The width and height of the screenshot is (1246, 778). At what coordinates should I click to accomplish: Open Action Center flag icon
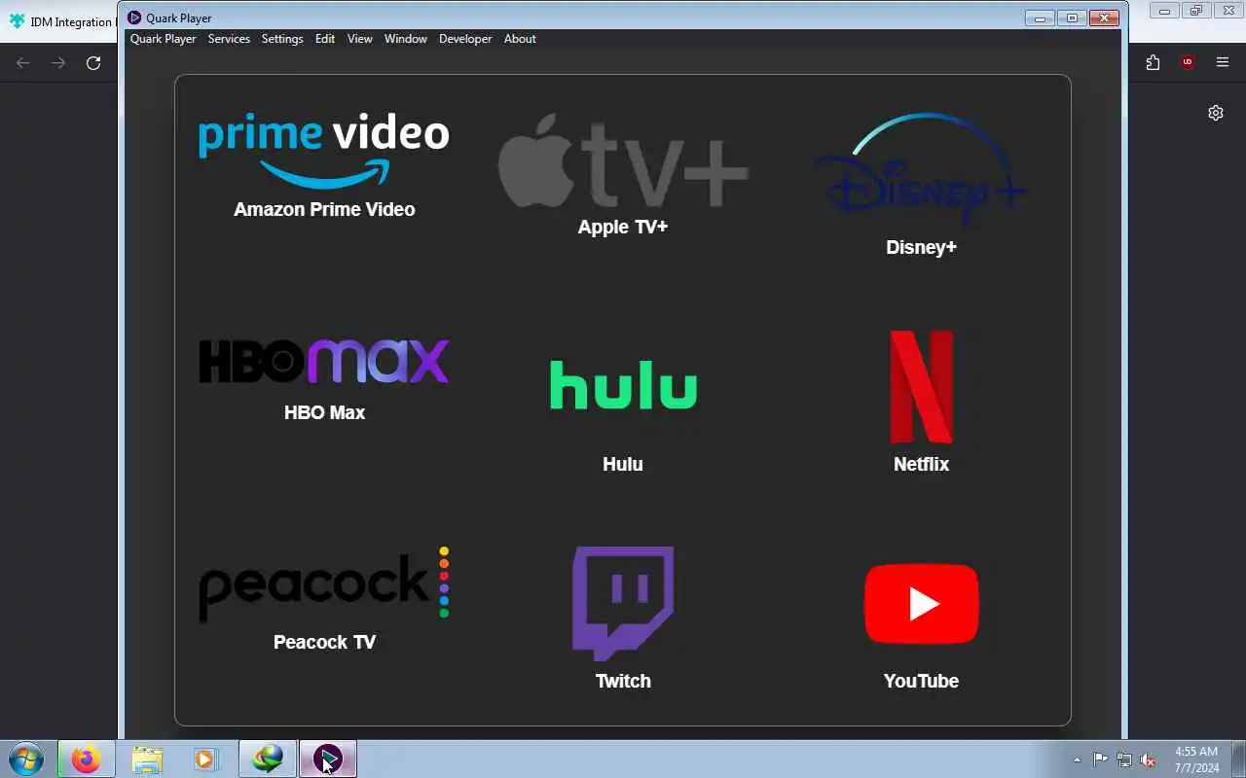[x=1100, y=760]
